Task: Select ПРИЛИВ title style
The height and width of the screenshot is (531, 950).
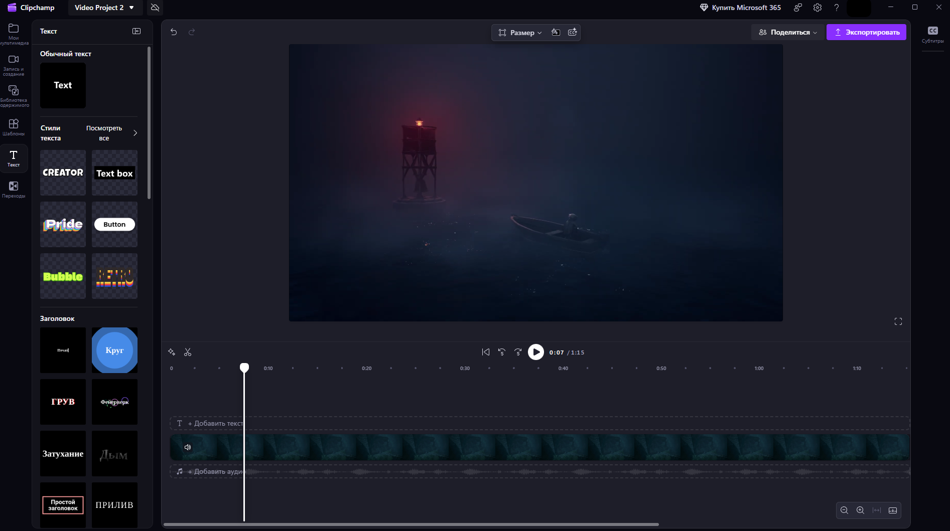Action: (x=114, y=505)
